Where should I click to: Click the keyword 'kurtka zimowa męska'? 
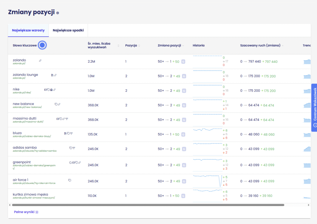pyautogui.click(x=30, y=195)
